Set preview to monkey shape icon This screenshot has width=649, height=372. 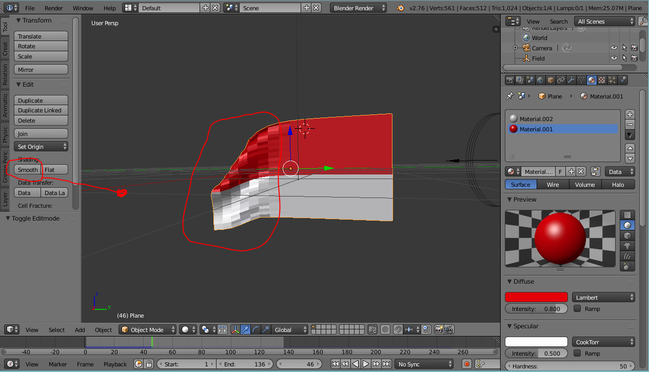pos(627,246)
